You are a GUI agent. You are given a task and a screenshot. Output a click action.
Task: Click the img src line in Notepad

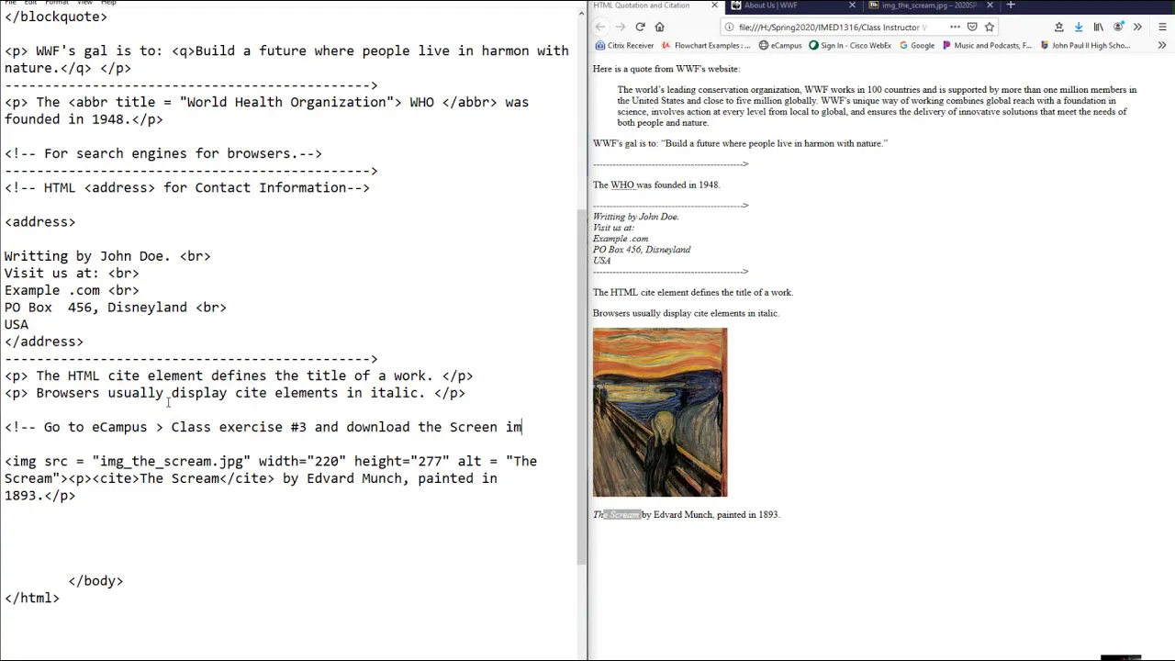tap(271, 462)
